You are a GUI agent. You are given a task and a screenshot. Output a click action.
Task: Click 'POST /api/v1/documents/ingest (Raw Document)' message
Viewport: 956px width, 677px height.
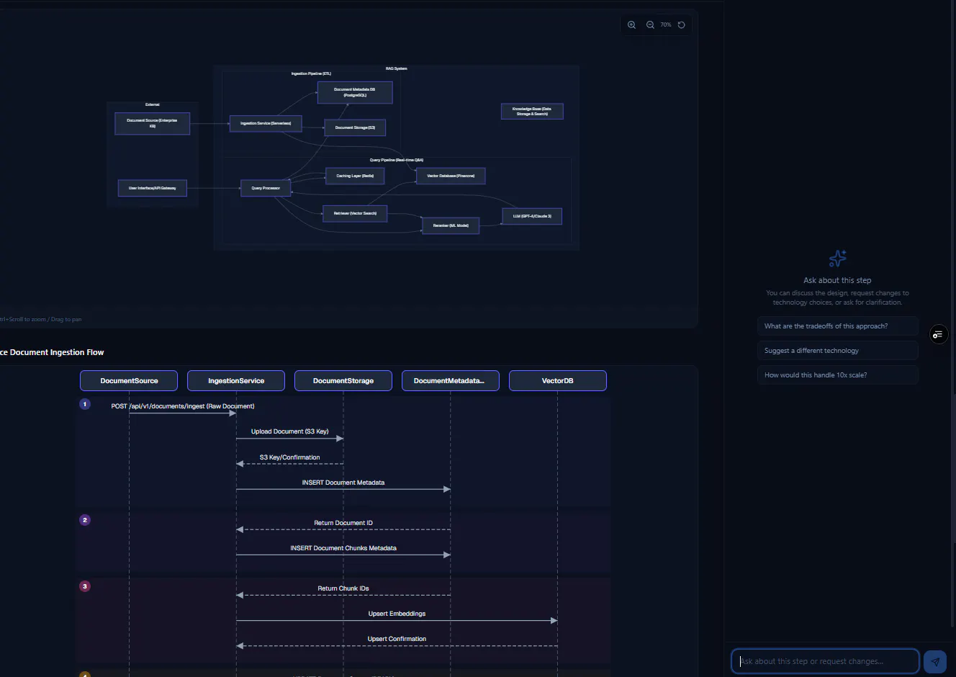point(183,406)
